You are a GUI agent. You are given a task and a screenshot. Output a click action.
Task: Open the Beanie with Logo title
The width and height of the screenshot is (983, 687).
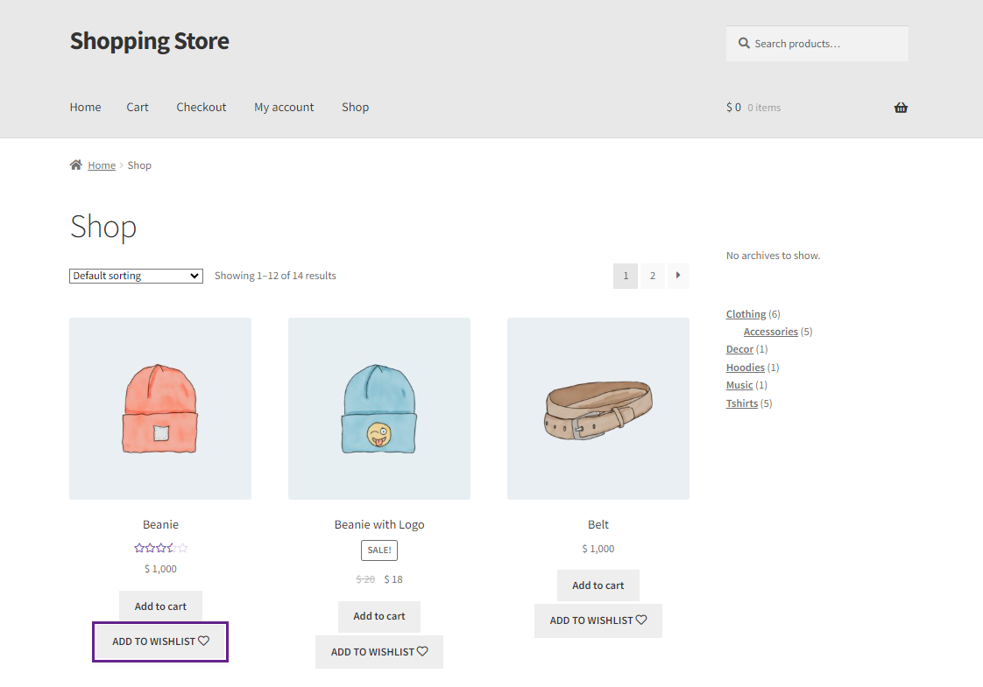pyautogui.click(x=379, y=524)
